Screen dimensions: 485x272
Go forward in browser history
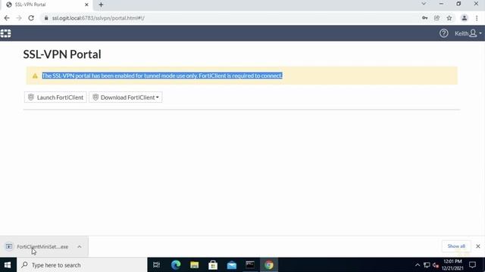(x=19, y=18)
